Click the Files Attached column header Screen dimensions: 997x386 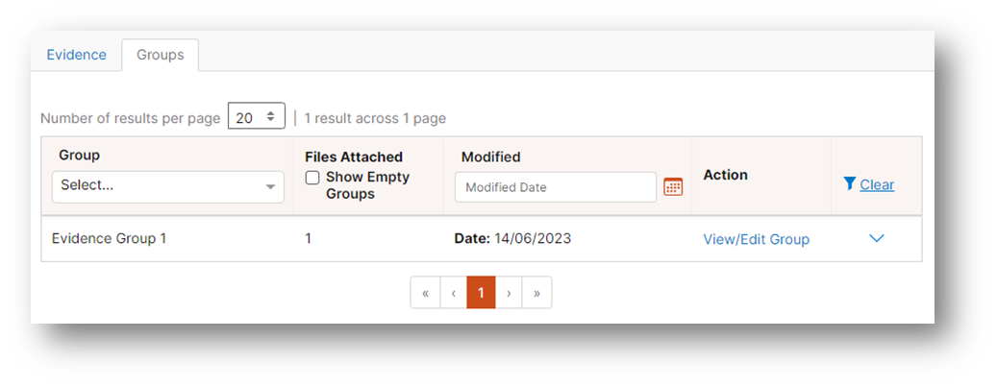point(354,157)
